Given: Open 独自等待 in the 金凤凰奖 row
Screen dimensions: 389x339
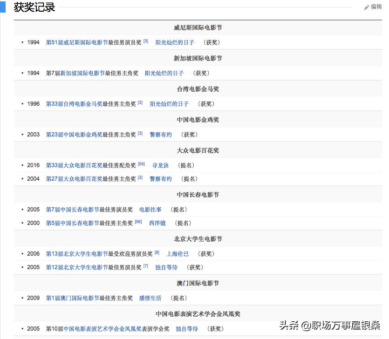Looking at the screenshot, I should coord(187,329).
